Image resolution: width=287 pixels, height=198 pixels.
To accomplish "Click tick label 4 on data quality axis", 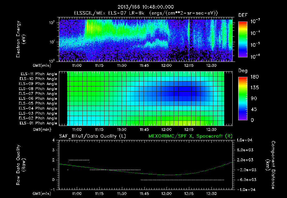I will 53,140.
